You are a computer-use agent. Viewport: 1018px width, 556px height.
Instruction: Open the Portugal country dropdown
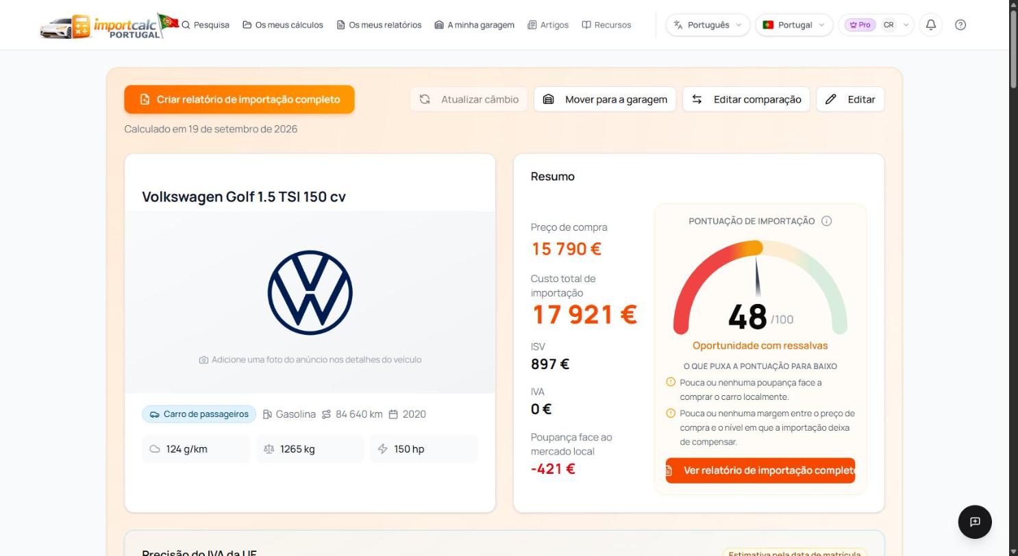tap(794, 25)
